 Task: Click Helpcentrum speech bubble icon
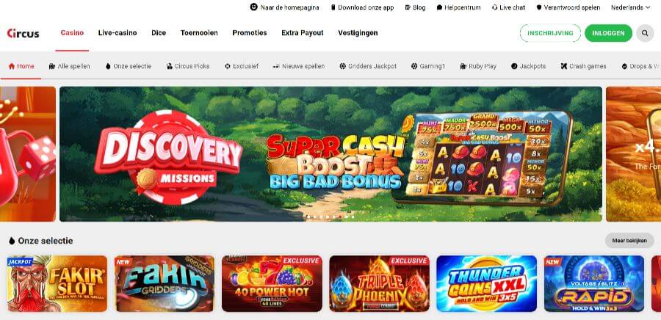click(439, 7)
